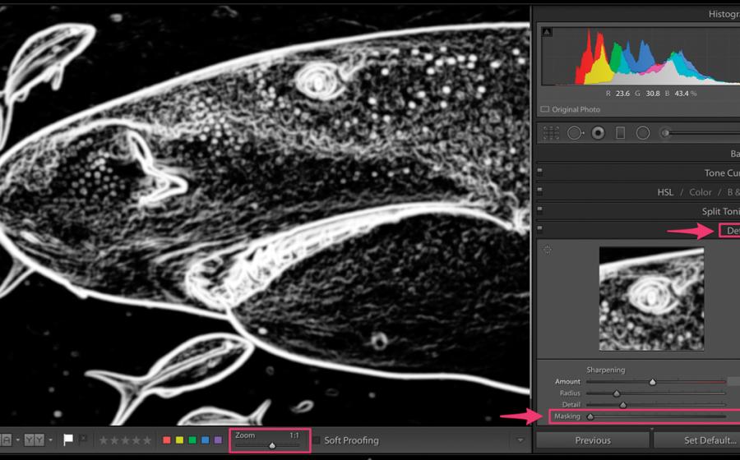
Task: Switch to the HSL tab
Action: 665,192
